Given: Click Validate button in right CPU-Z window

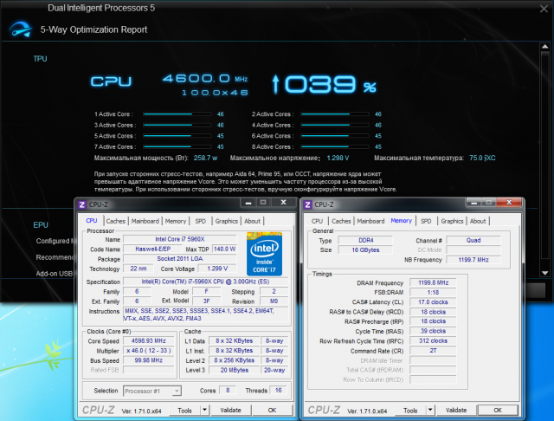Looking at the screenshot, I should click(x=456, y=411).
